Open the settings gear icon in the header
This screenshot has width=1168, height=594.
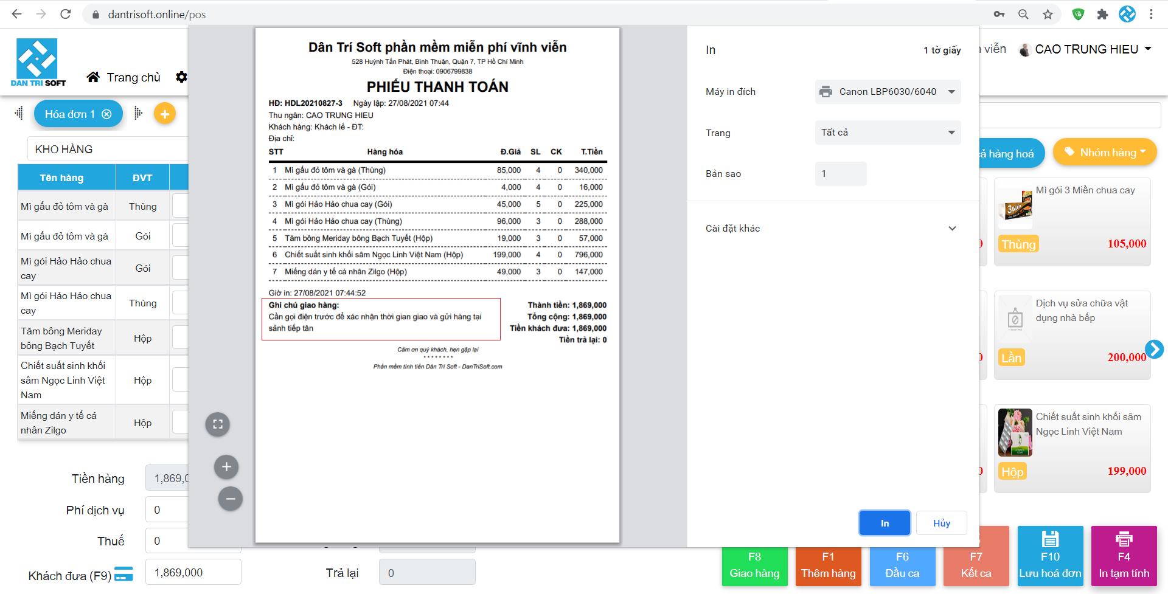(x=181, y=77)
